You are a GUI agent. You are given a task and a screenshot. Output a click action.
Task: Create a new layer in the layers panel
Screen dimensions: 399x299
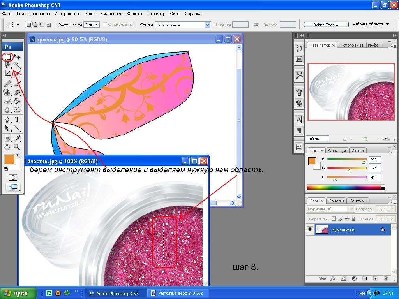click(375, 278)
